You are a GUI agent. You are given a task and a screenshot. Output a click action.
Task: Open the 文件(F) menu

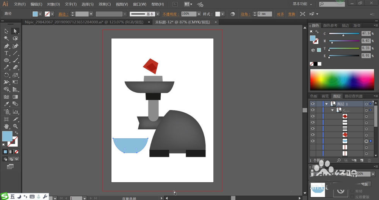tap(20, 4)
